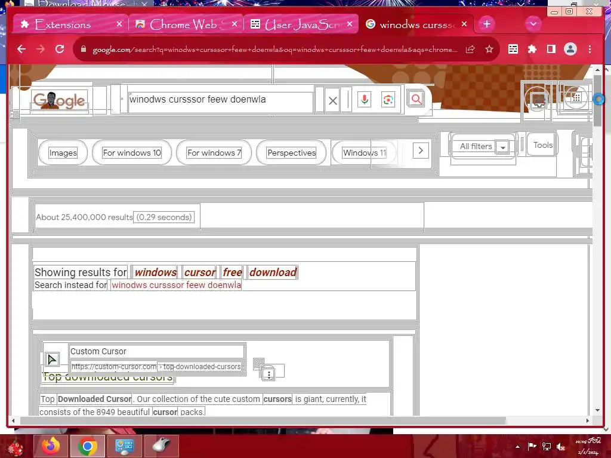This screenshot has width=611, height=458.
Task: Go back to the previous page
Action: (x=21, y=49)
